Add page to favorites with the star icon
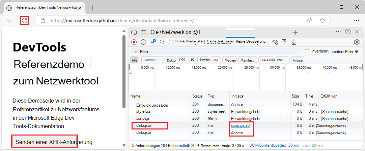 point(322,21)
